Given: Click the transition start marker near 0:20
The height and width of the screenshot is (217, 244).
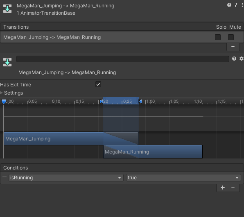Looking at the screenshot, I should point(101,102).
